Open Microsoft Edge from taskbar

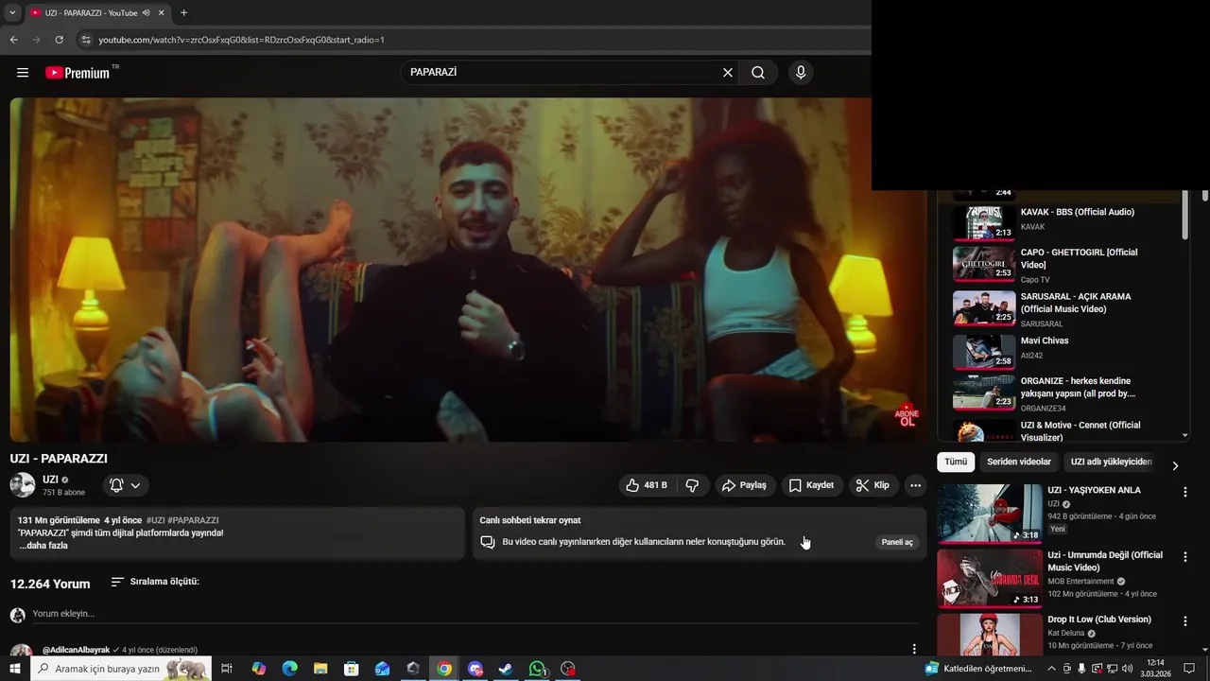point(289,669)
